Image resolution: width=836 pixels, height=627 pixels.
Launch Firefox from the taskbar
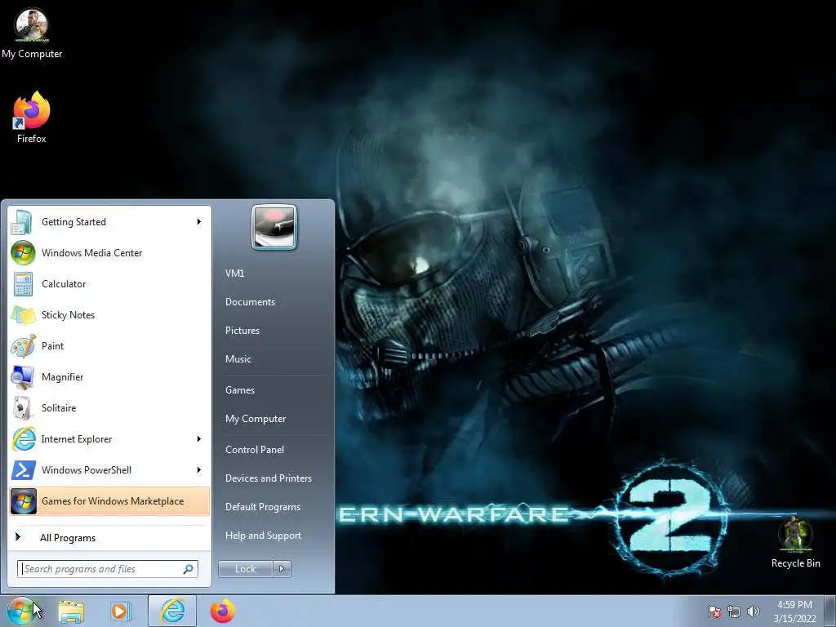click(x=222, y=611)
